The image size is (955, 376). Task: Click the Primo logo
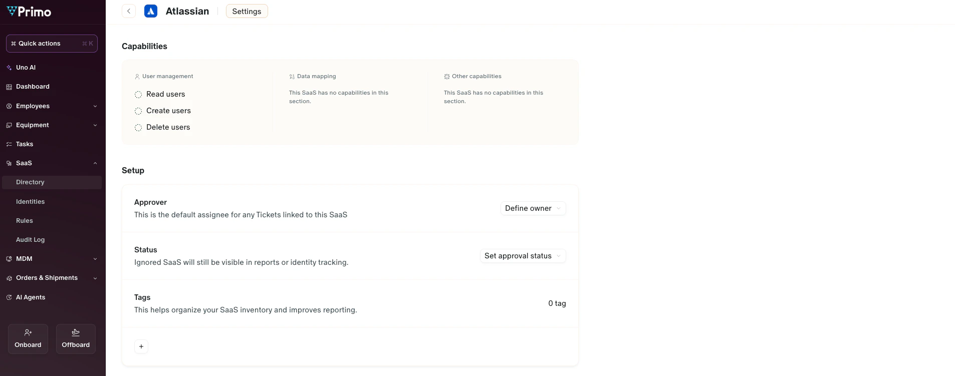[29, 12]
